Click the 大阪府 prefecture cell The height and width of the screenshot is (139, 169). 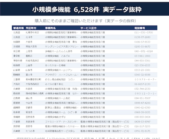pyautogui.click(x=17, y=84)
